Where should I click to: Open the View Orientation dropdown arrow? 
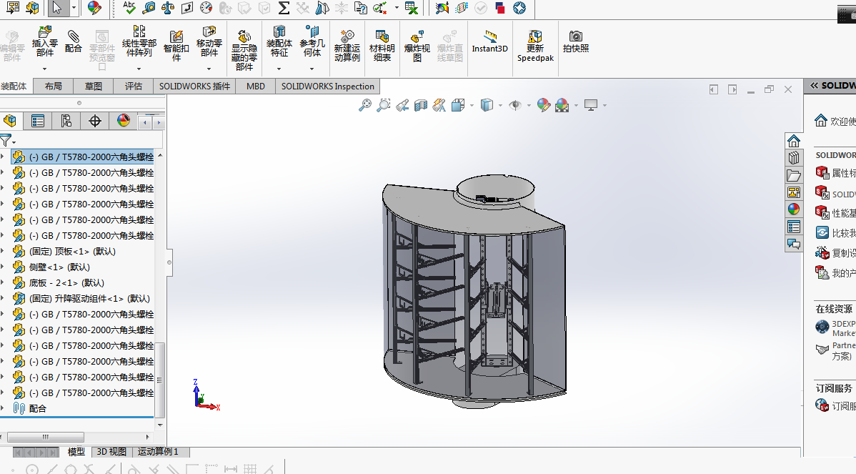point(472,105)
